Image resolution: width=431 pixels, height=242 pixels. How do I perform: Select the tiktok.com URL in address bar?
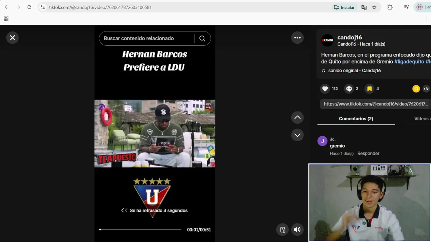pyautogui.click(x=100, y=7)
